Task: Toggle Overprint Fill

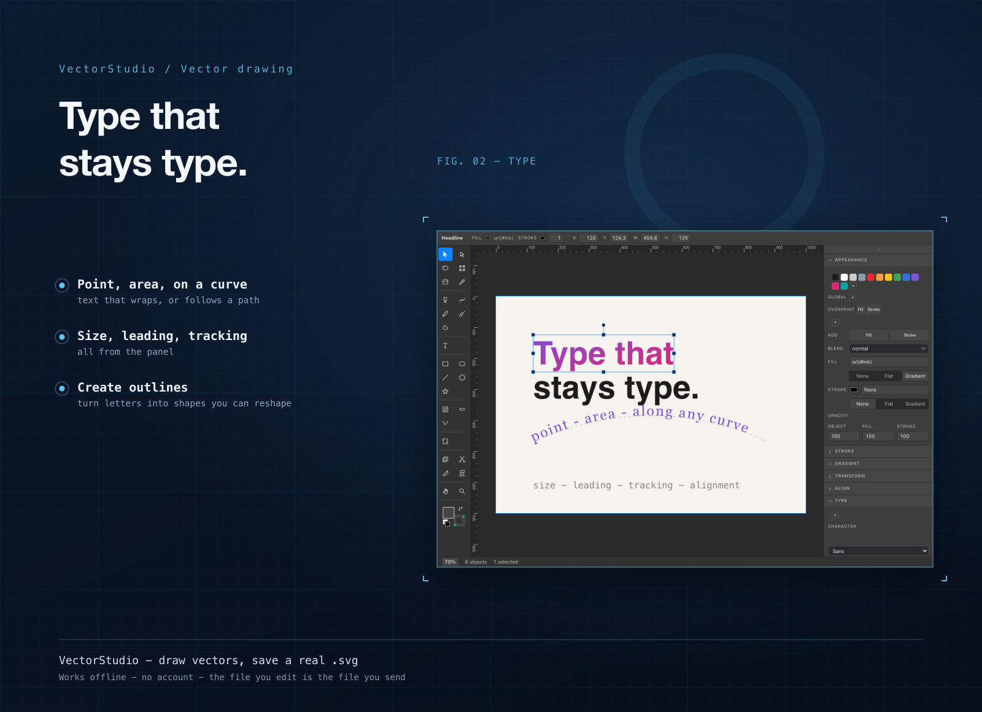Action: pos(860,309)
